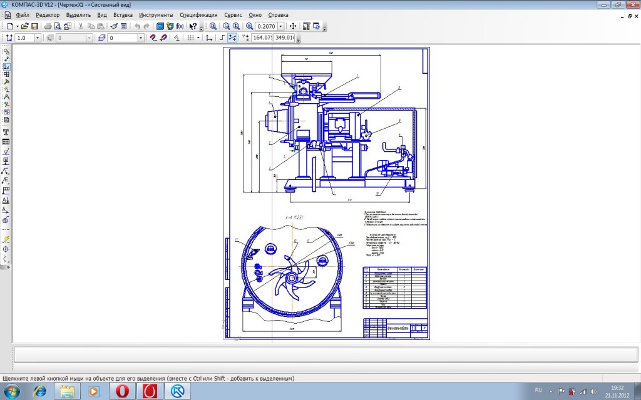Choose the view arrow A tool
Screen dimensions: 641x400
pyautogui.click(x=6, y=210)
